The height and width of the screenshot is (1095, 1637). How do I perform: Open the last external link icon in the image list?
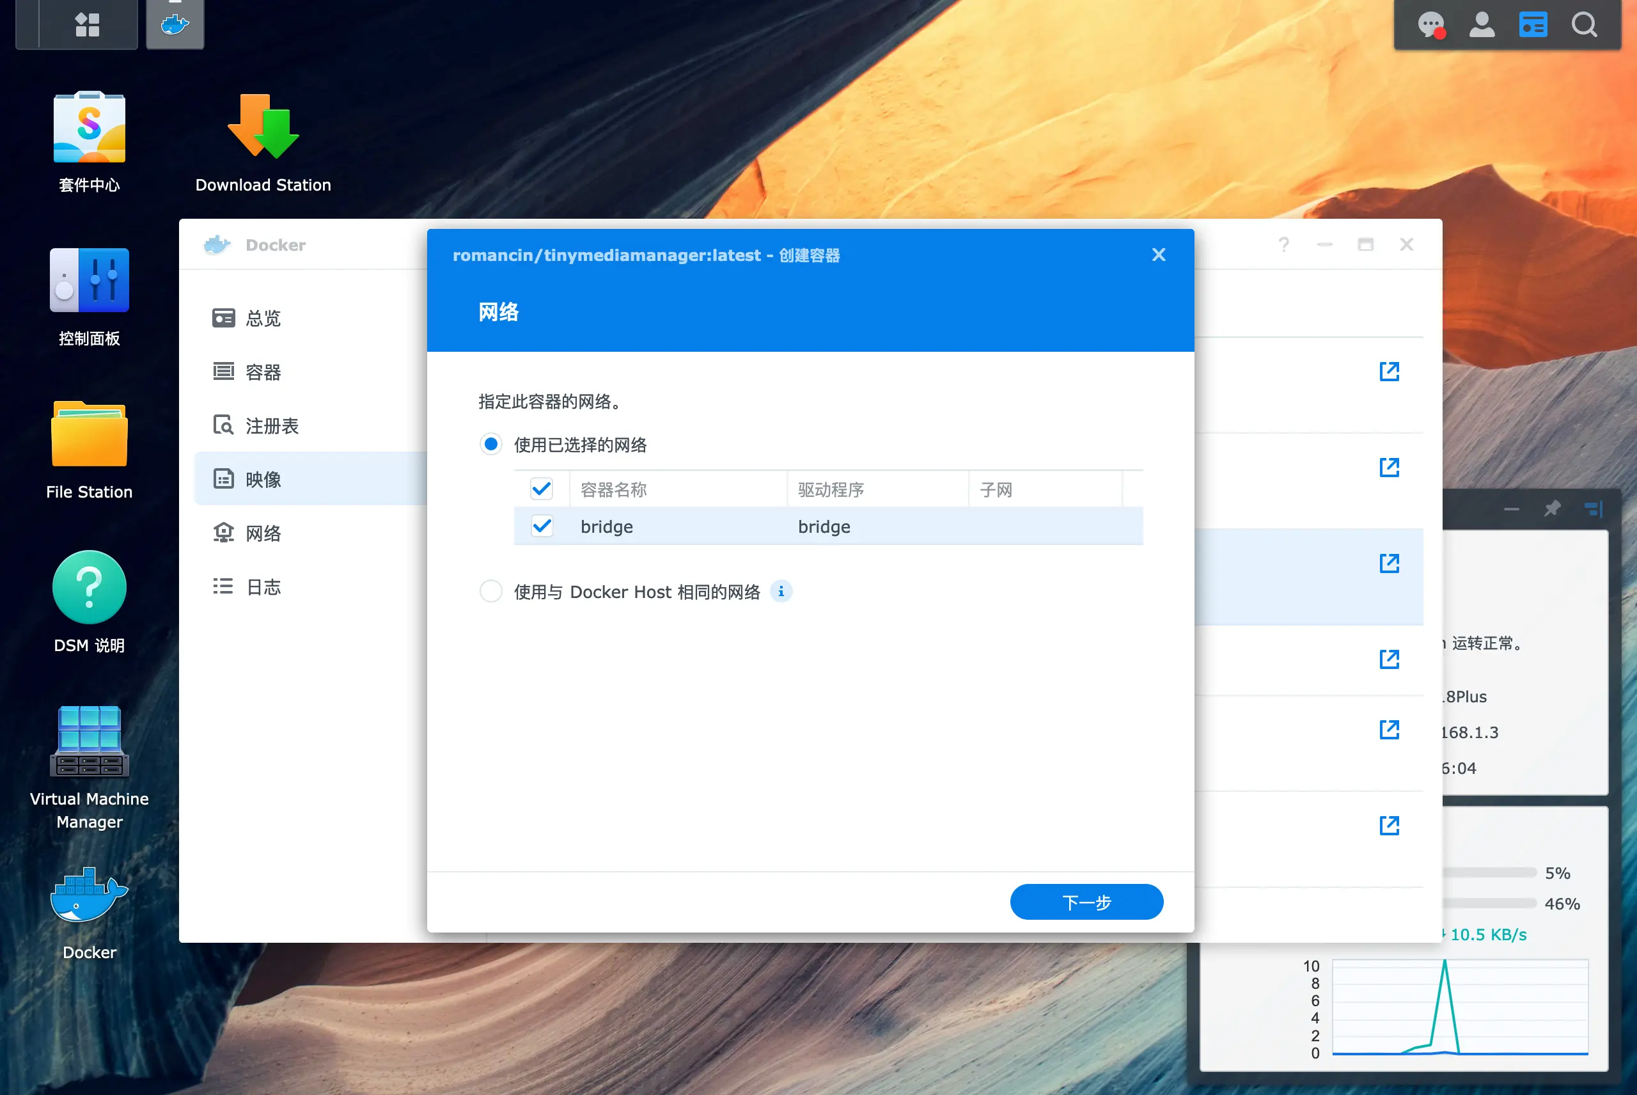pos(1389,826)
